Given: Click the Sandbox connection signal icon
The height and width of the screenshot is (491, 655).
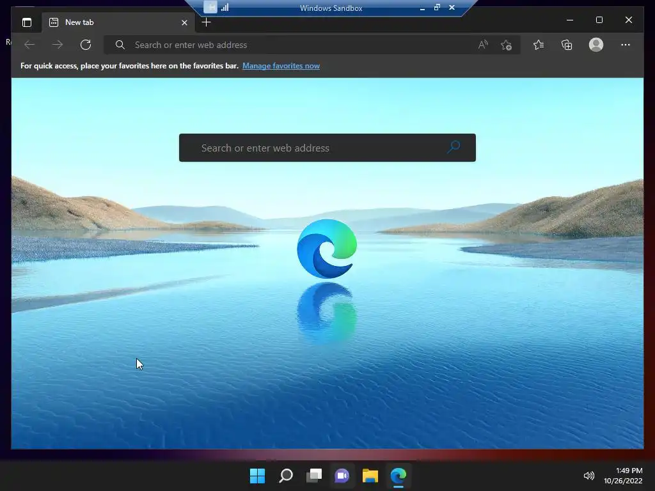Looking at the screenshot, I should (x=225, y=7).
